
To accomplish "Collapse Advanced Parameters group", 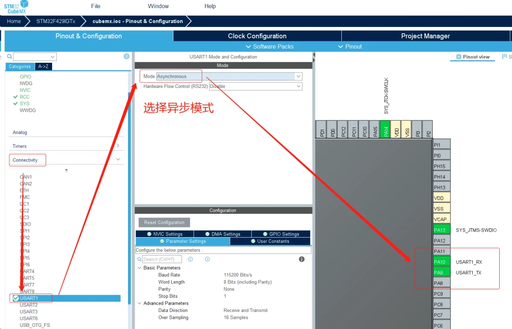I will (x=140, y=303).
